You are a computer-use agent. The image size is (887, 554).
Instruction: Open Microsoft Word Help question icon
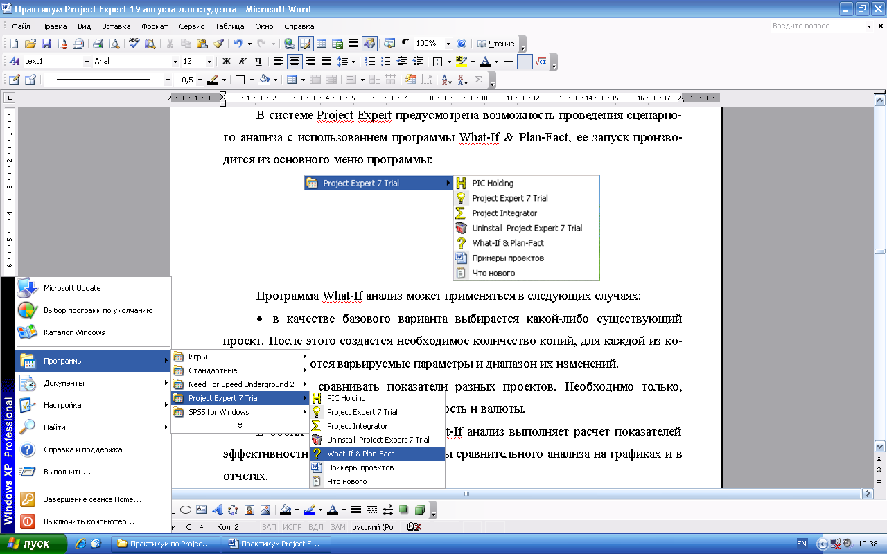[462, 44]
